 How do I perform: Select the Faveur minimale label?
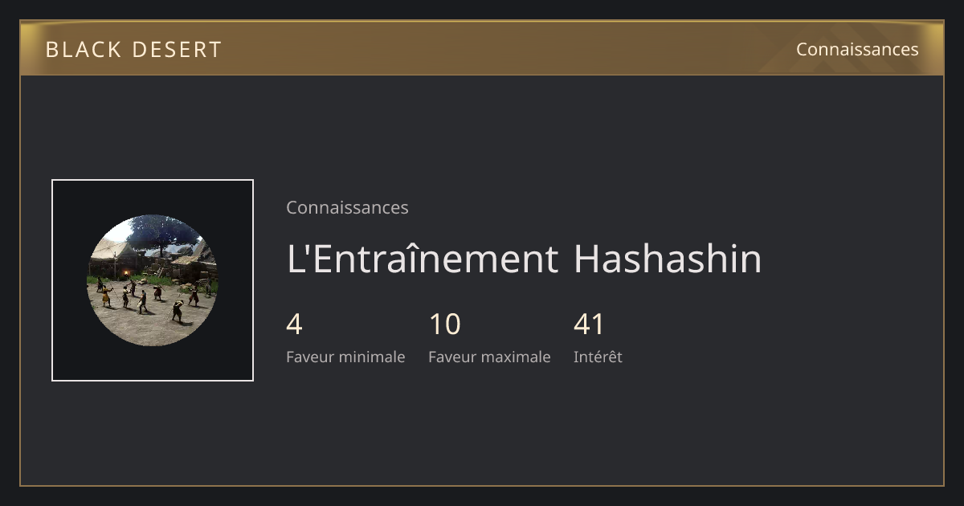(x=345, y=357)
